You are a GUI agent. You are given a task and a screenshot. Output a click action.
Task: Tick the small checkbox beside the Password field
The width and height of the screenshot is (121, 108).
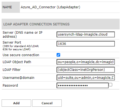pyautogui.click(x=111, y=85)
